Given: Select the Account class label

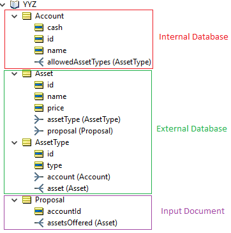Looking at the screenshot, I should coord(50,16).
